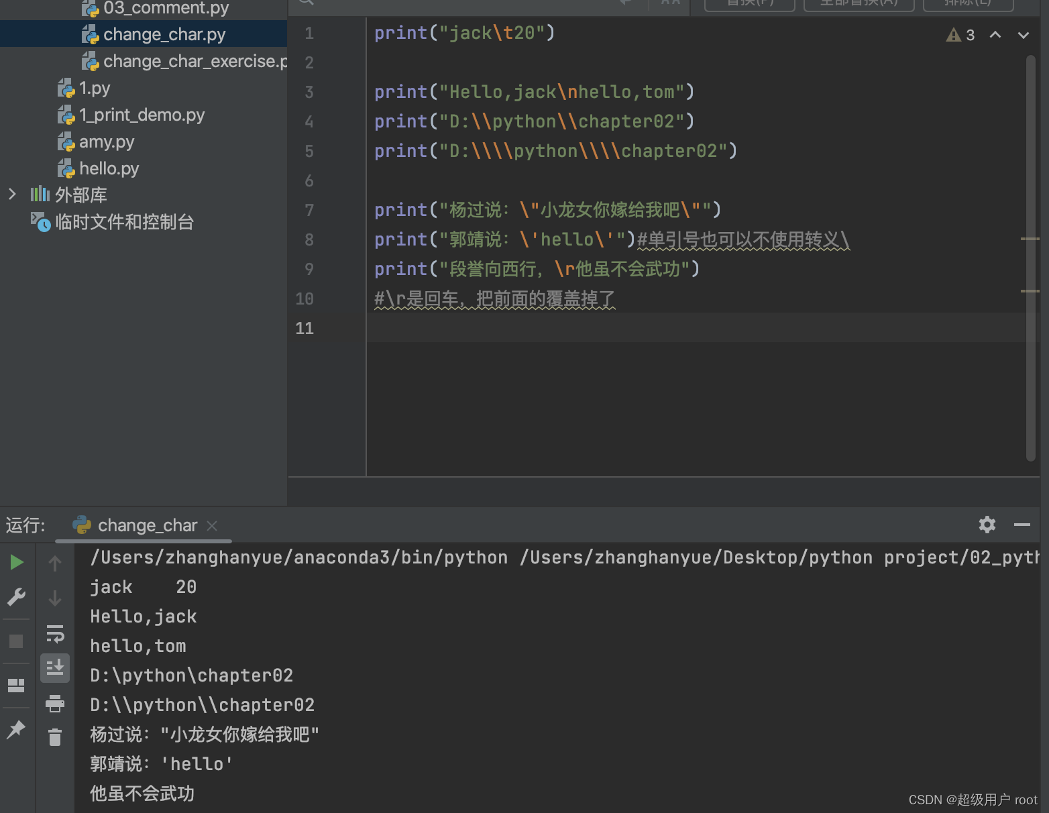Click the python interpreter path line
The height and width of the screenshot is (813, 1049).
(x=565, y=557)
